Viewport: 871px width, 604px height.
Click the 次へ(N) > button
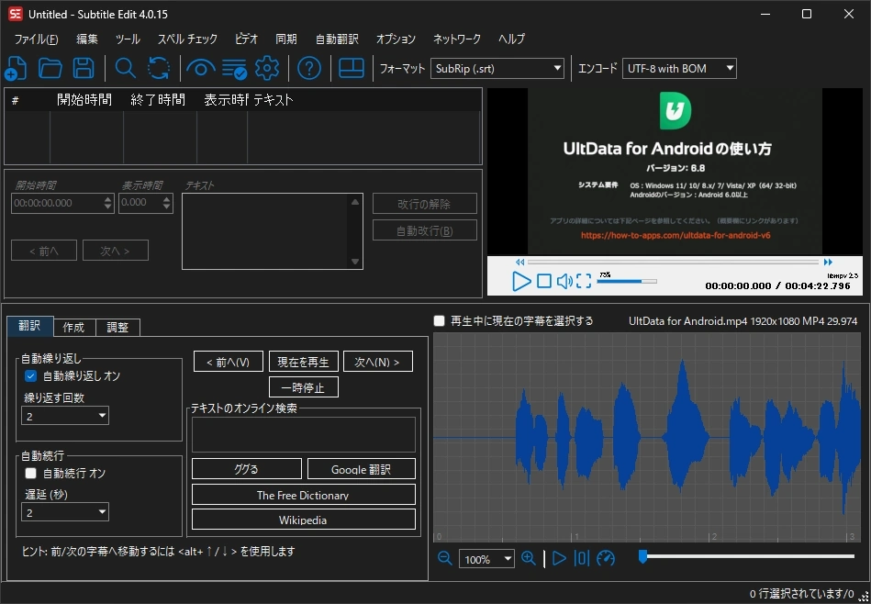(378, 362)
